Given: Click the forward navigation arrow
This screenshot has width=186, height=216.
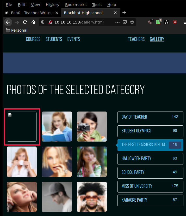Looking at the screenshot, I should pos(17,22).
